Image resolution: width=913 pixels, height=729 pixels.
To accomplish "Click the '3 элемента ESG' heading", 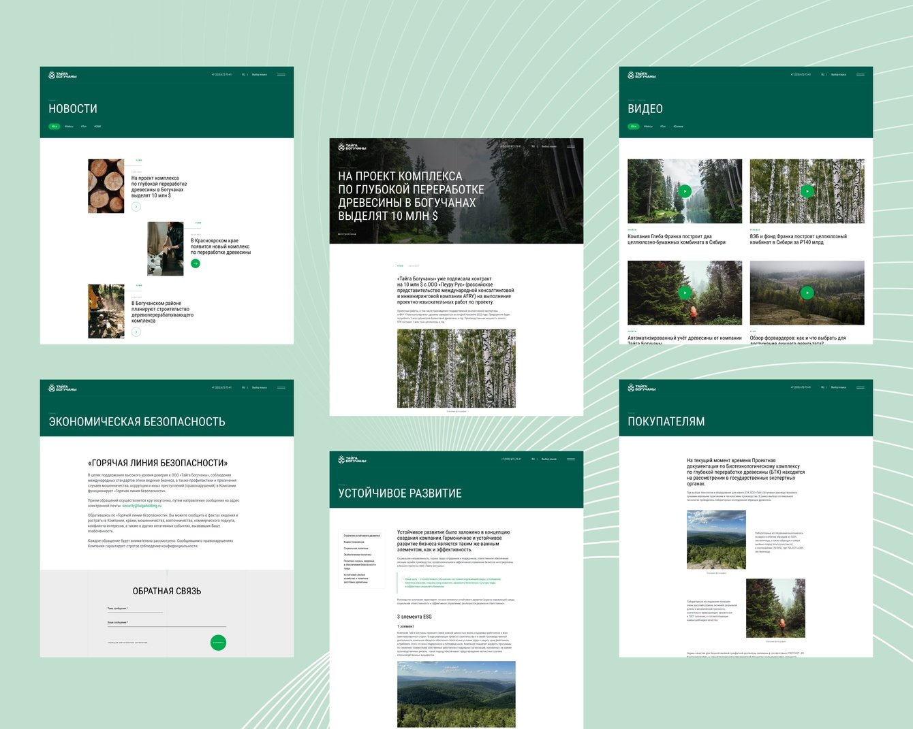I will coord(414,617).
